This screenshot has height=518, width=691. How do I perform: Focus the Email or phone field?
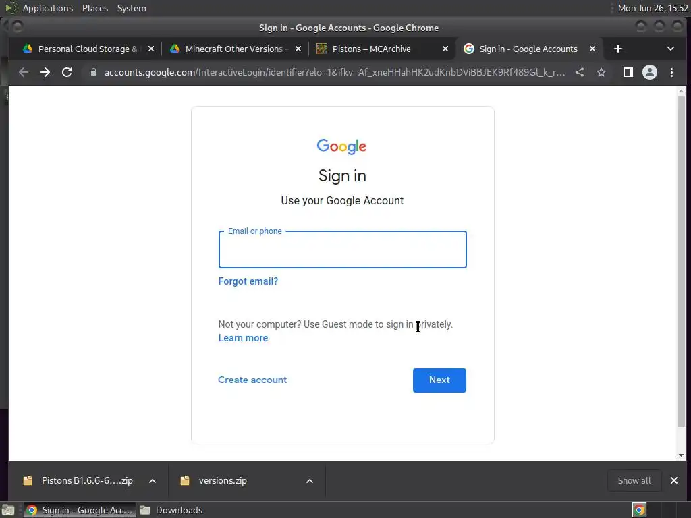click(342, 250)
